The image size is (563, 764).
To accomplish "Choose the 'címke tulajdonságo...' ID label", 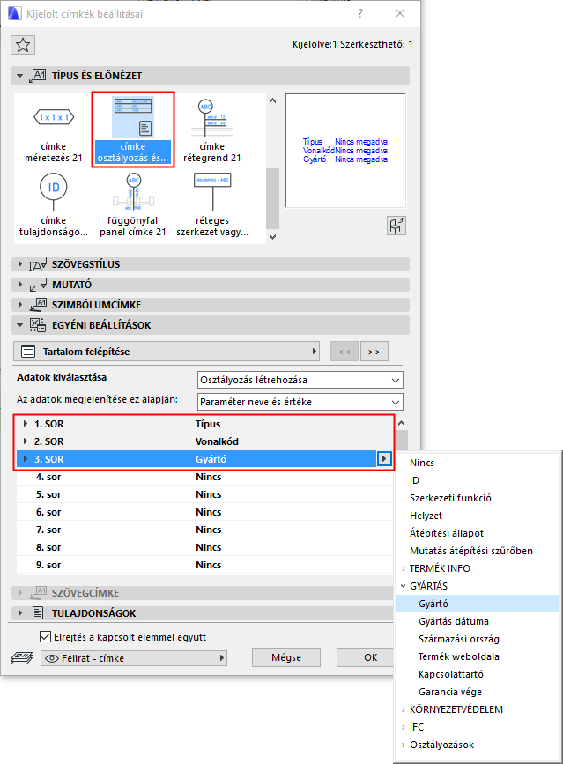I will click(54, 204).
